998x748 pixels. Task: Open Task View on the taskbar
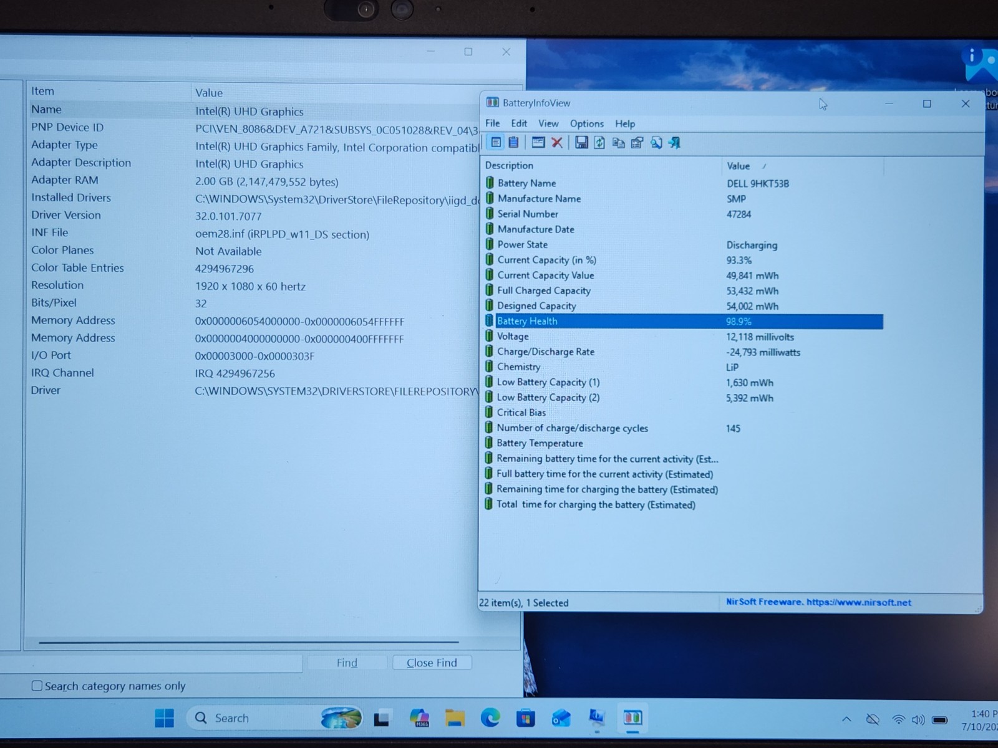pyautogui.click(x=381, y=719)
